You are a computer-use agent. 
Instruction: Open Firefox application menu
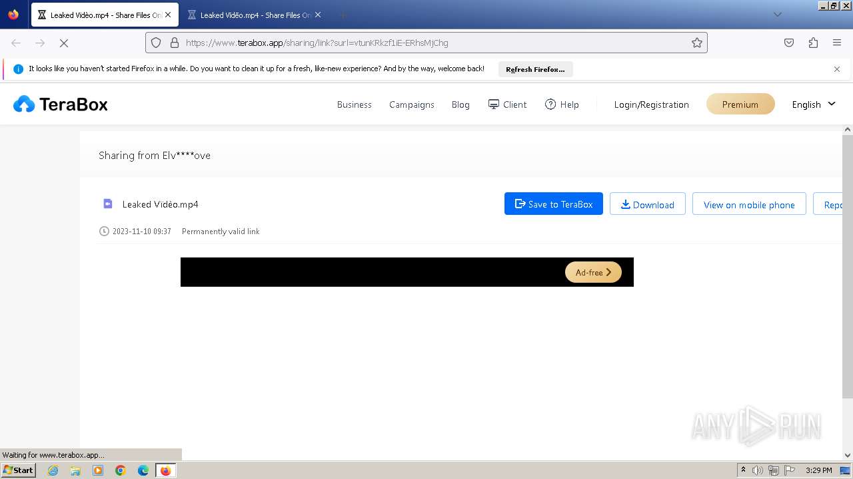(x=837, y=43)
